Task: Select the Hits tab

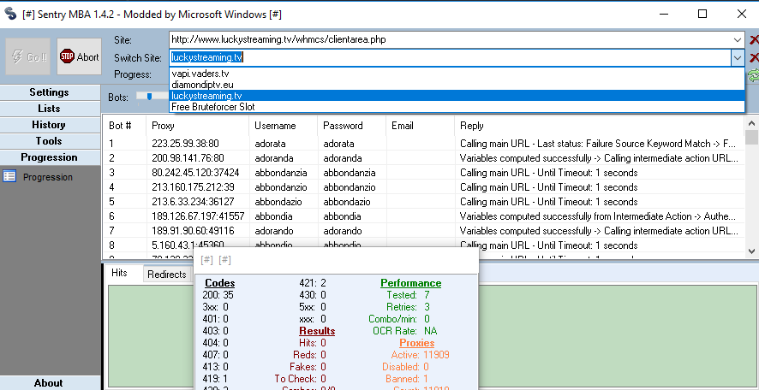Action: 120,273
